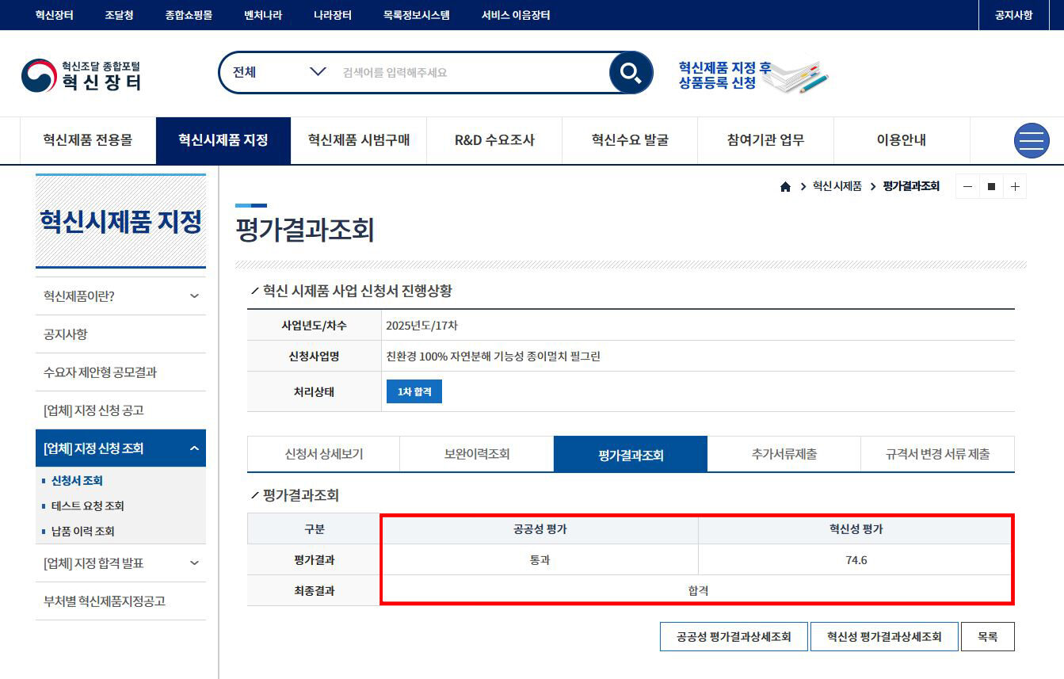Expand the 혁신제품이란? sidebar item
The image size is (1064, 679).
120,296
